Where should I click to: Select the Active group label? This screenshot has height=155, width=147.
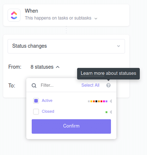47,100
